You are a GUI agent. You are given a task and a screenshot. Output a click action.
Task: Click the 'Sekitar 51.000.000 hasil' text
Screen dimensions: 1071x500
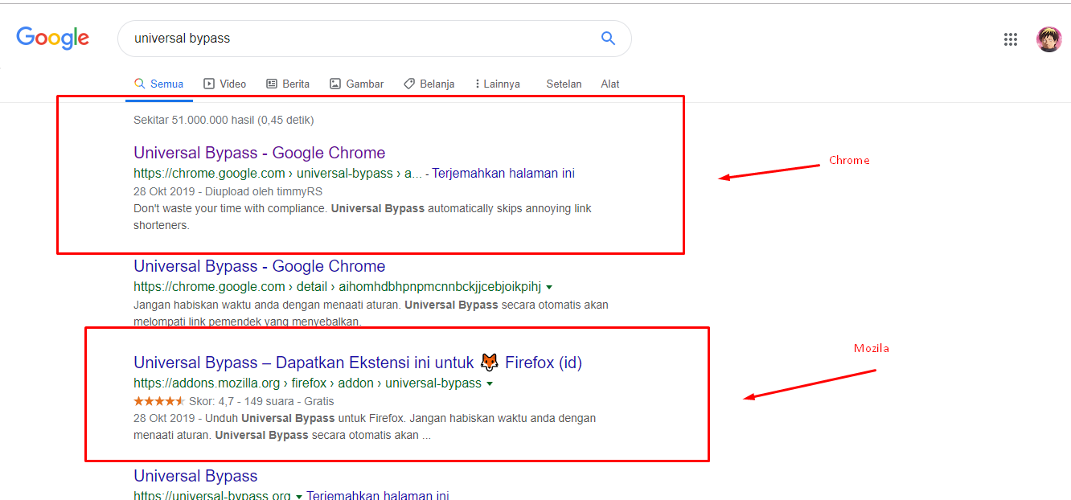(224, 120)
